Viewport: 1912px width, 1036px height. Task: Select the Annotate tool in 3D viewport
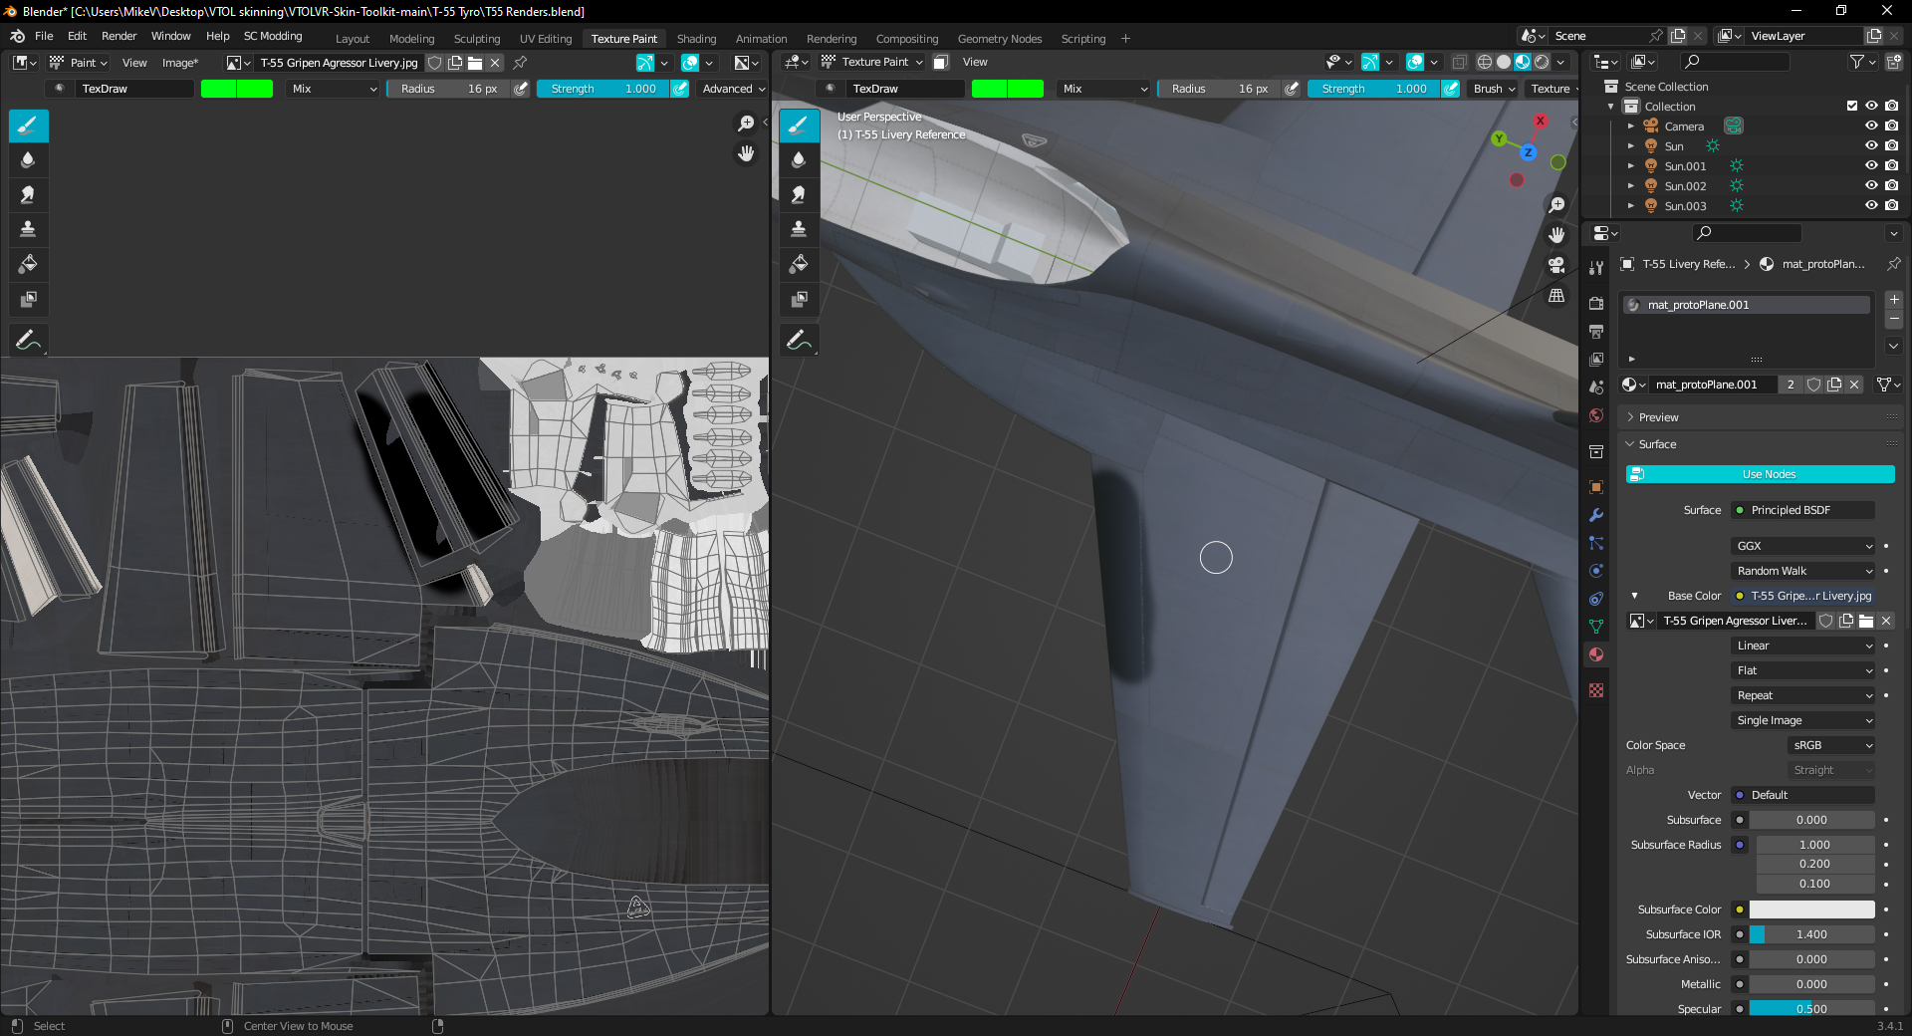(799, 341)
